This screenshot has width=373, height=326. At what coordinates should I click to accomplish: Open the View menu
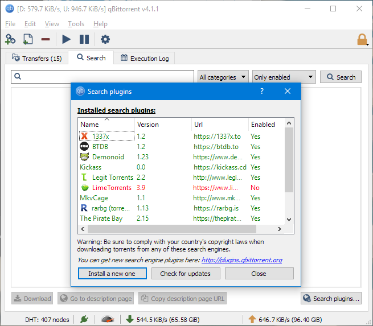(x=52, y=24)
